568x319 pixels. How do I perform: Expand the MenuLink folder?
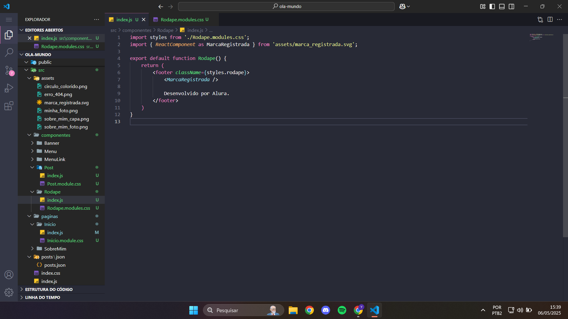tap(61, 159)
